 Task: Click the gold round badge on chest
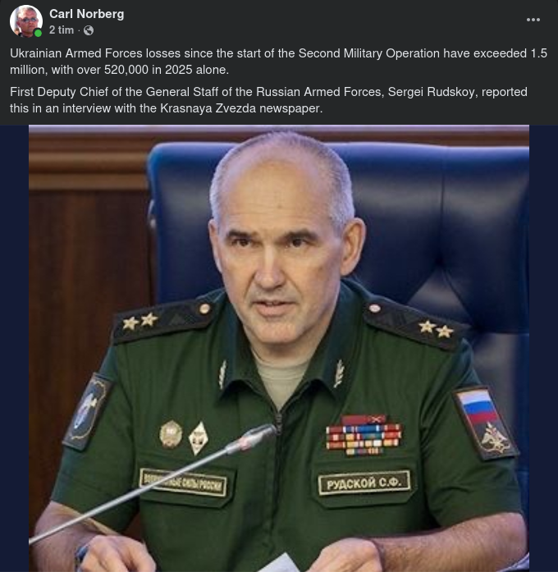(x=171, y=434)
